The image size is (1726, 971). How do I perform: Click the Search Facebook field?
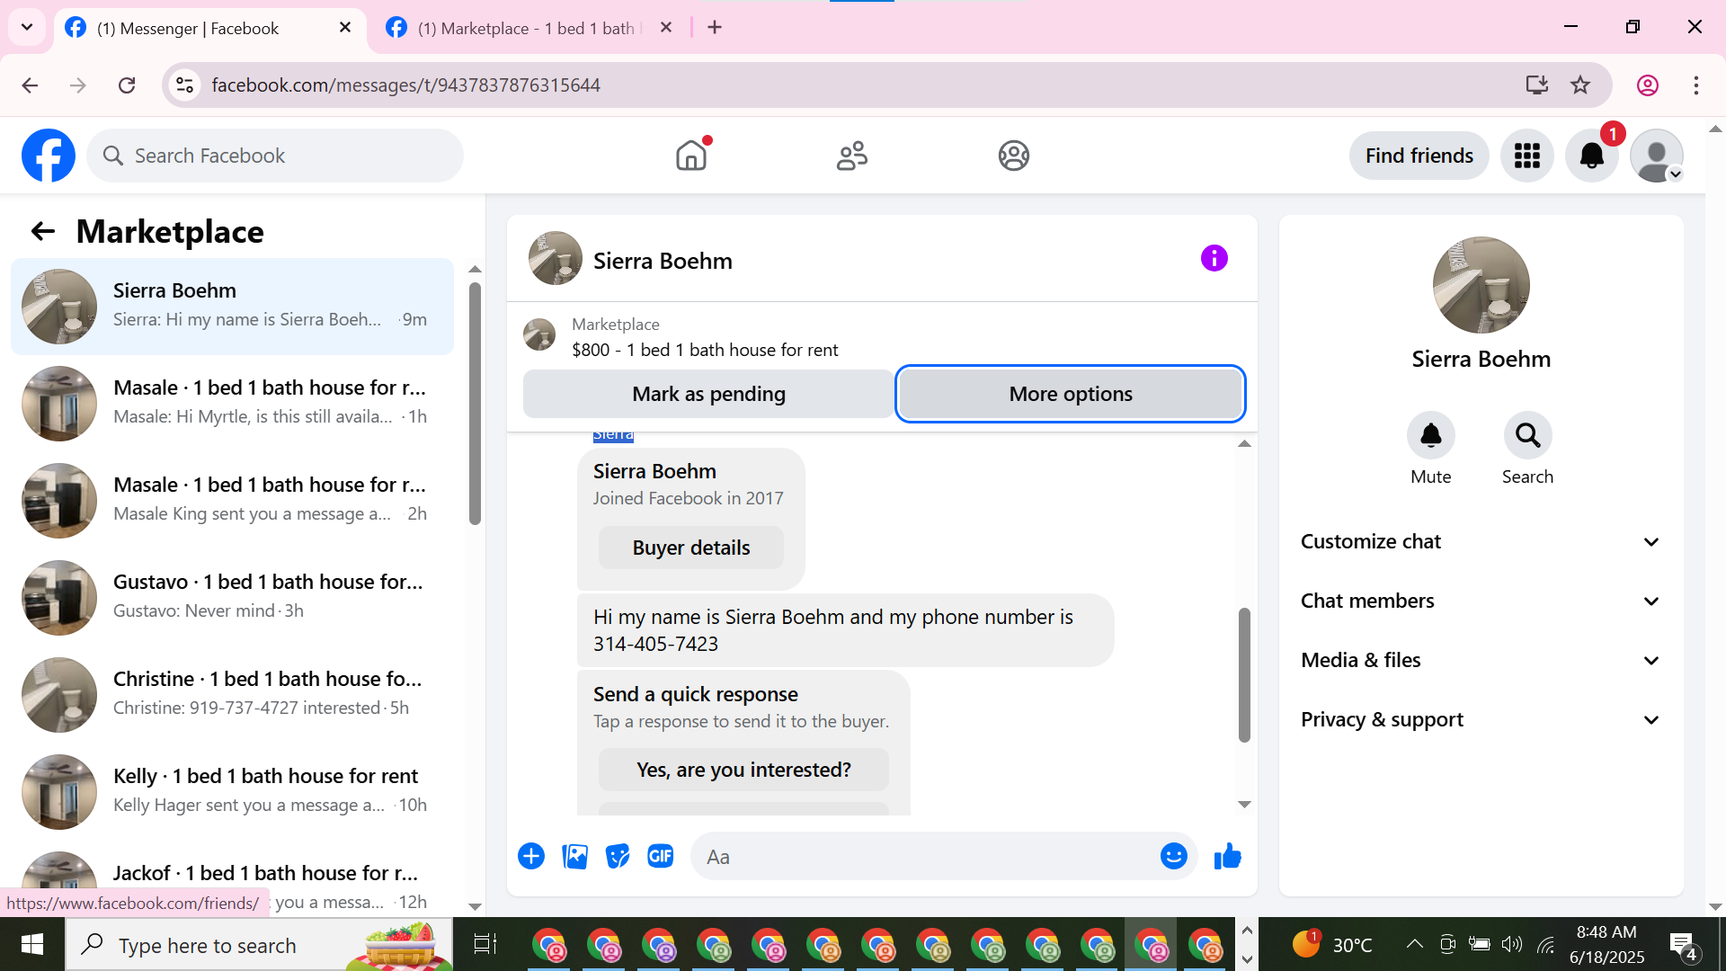coord(275,156)
